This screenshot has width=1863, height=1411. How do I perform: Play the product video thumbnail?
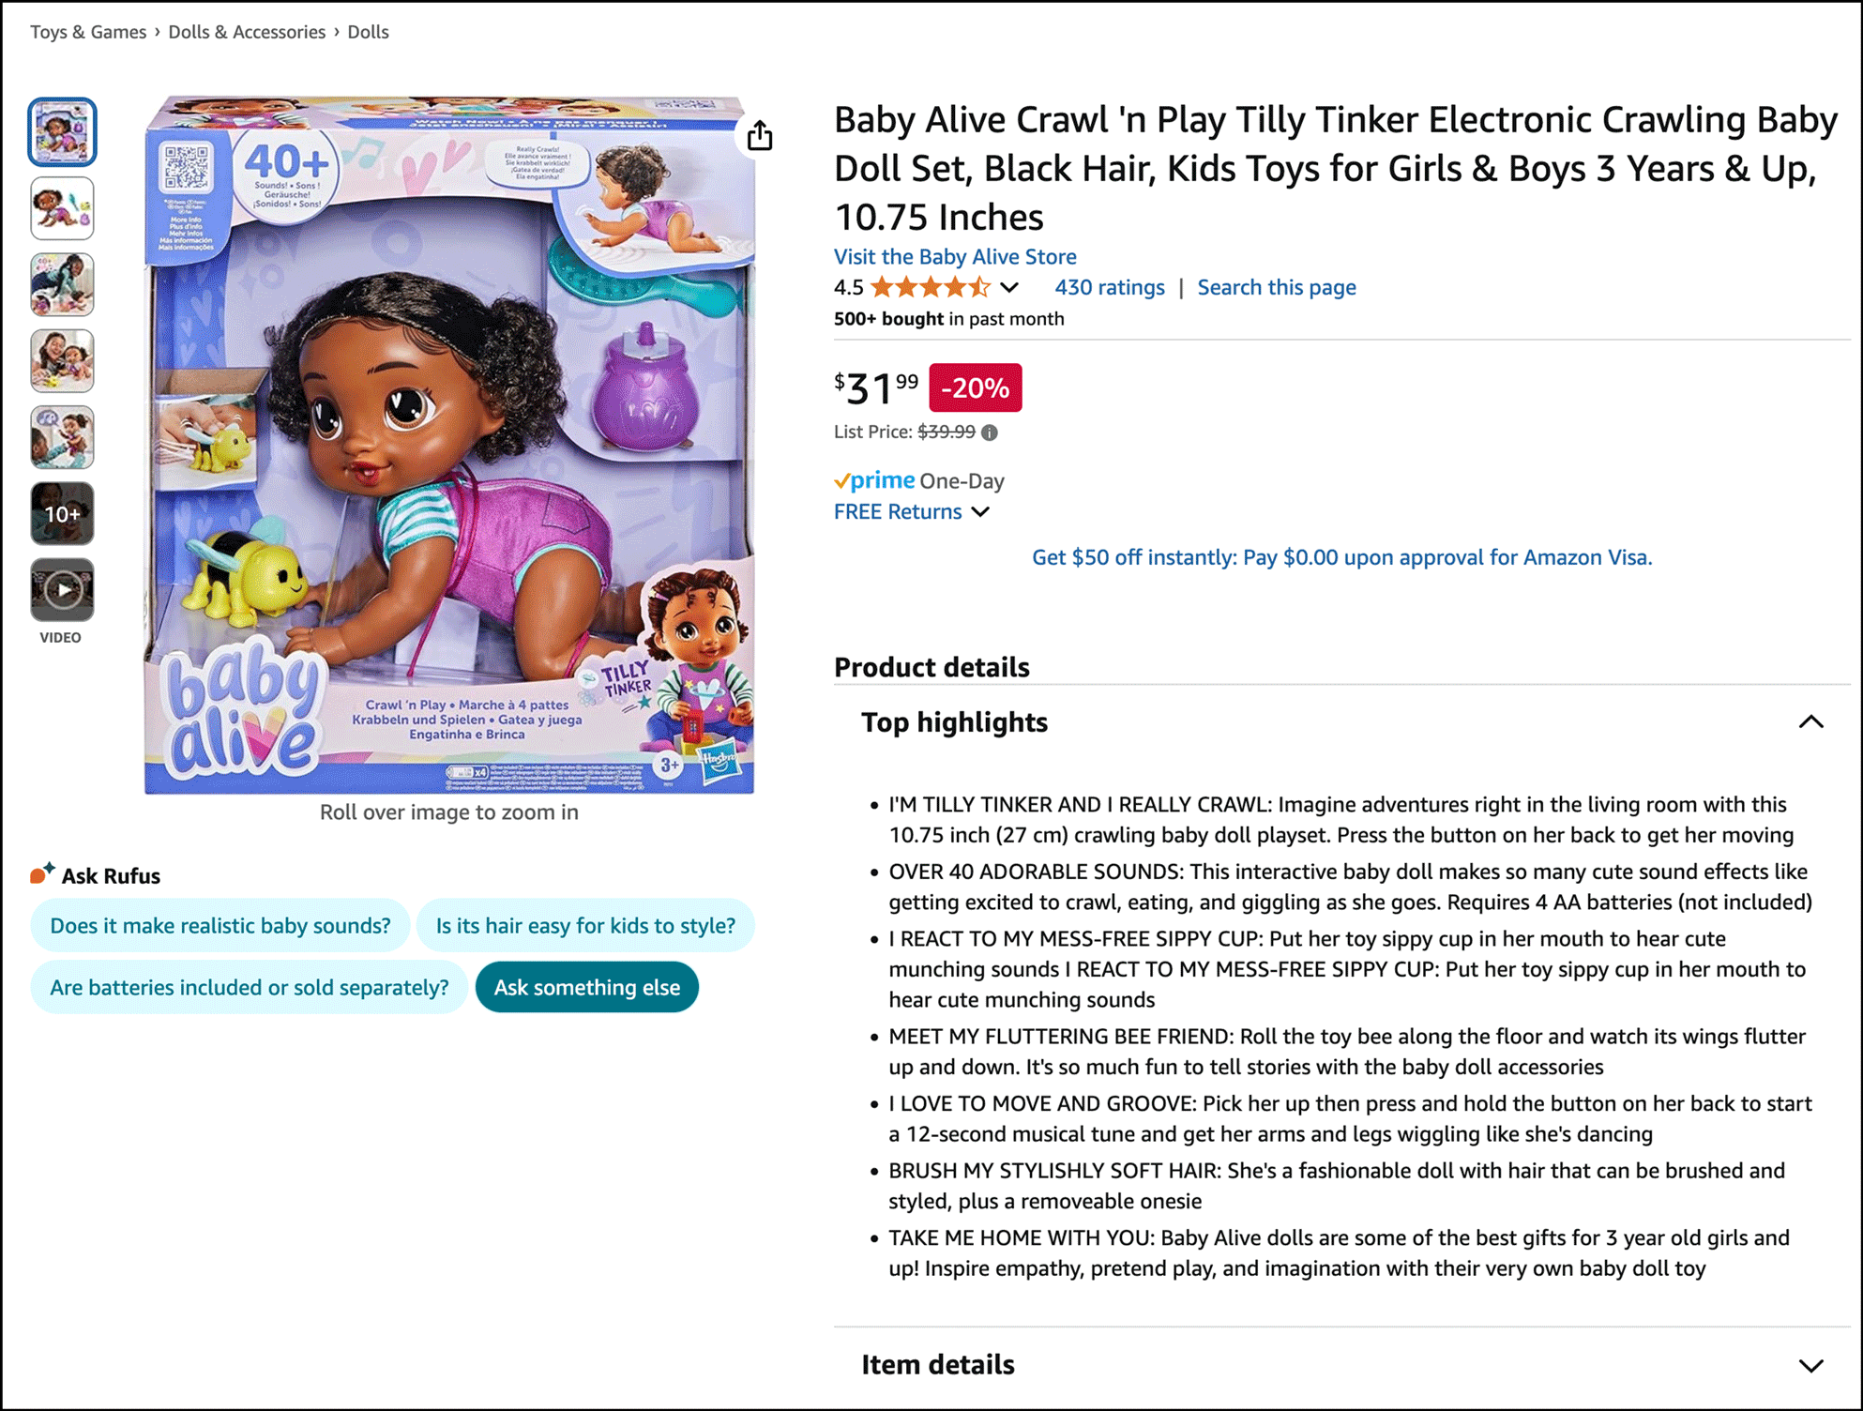coord(62,590)
